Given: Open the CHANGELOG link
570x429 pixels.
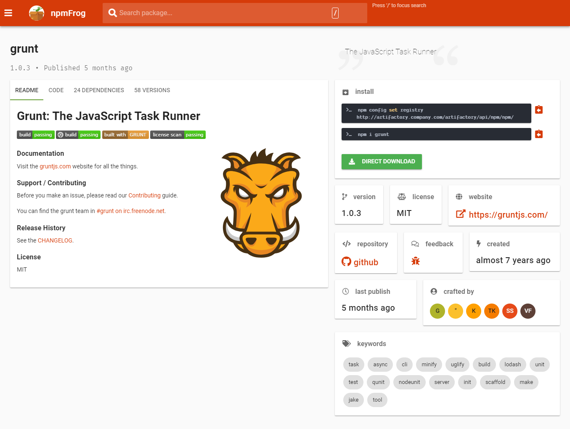Looking at the screenshot, I should coord(55,240).
